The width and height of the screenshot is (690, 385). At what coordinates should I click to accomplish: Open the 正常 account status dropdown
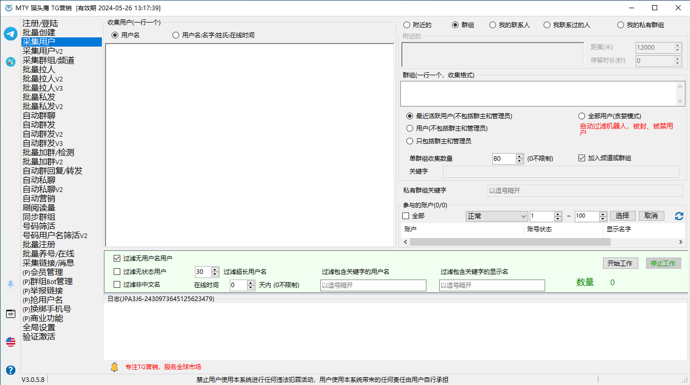(x=496, y=216)
